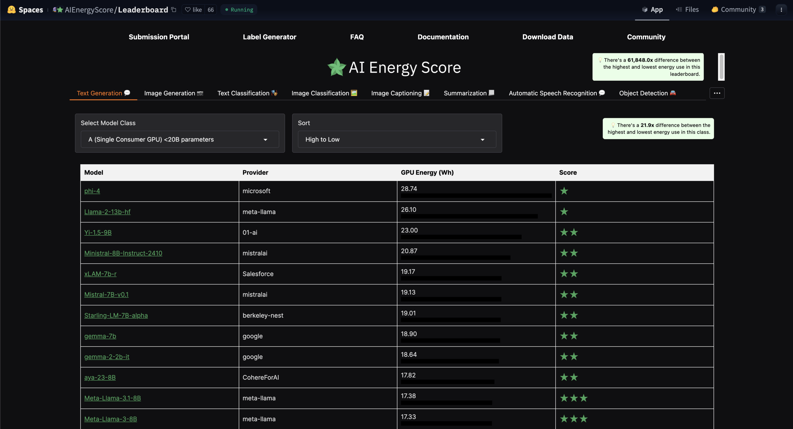Click the App cube icon tab
Image resolution: width=793 pixels, height=429 pixels.
point(652,10)
